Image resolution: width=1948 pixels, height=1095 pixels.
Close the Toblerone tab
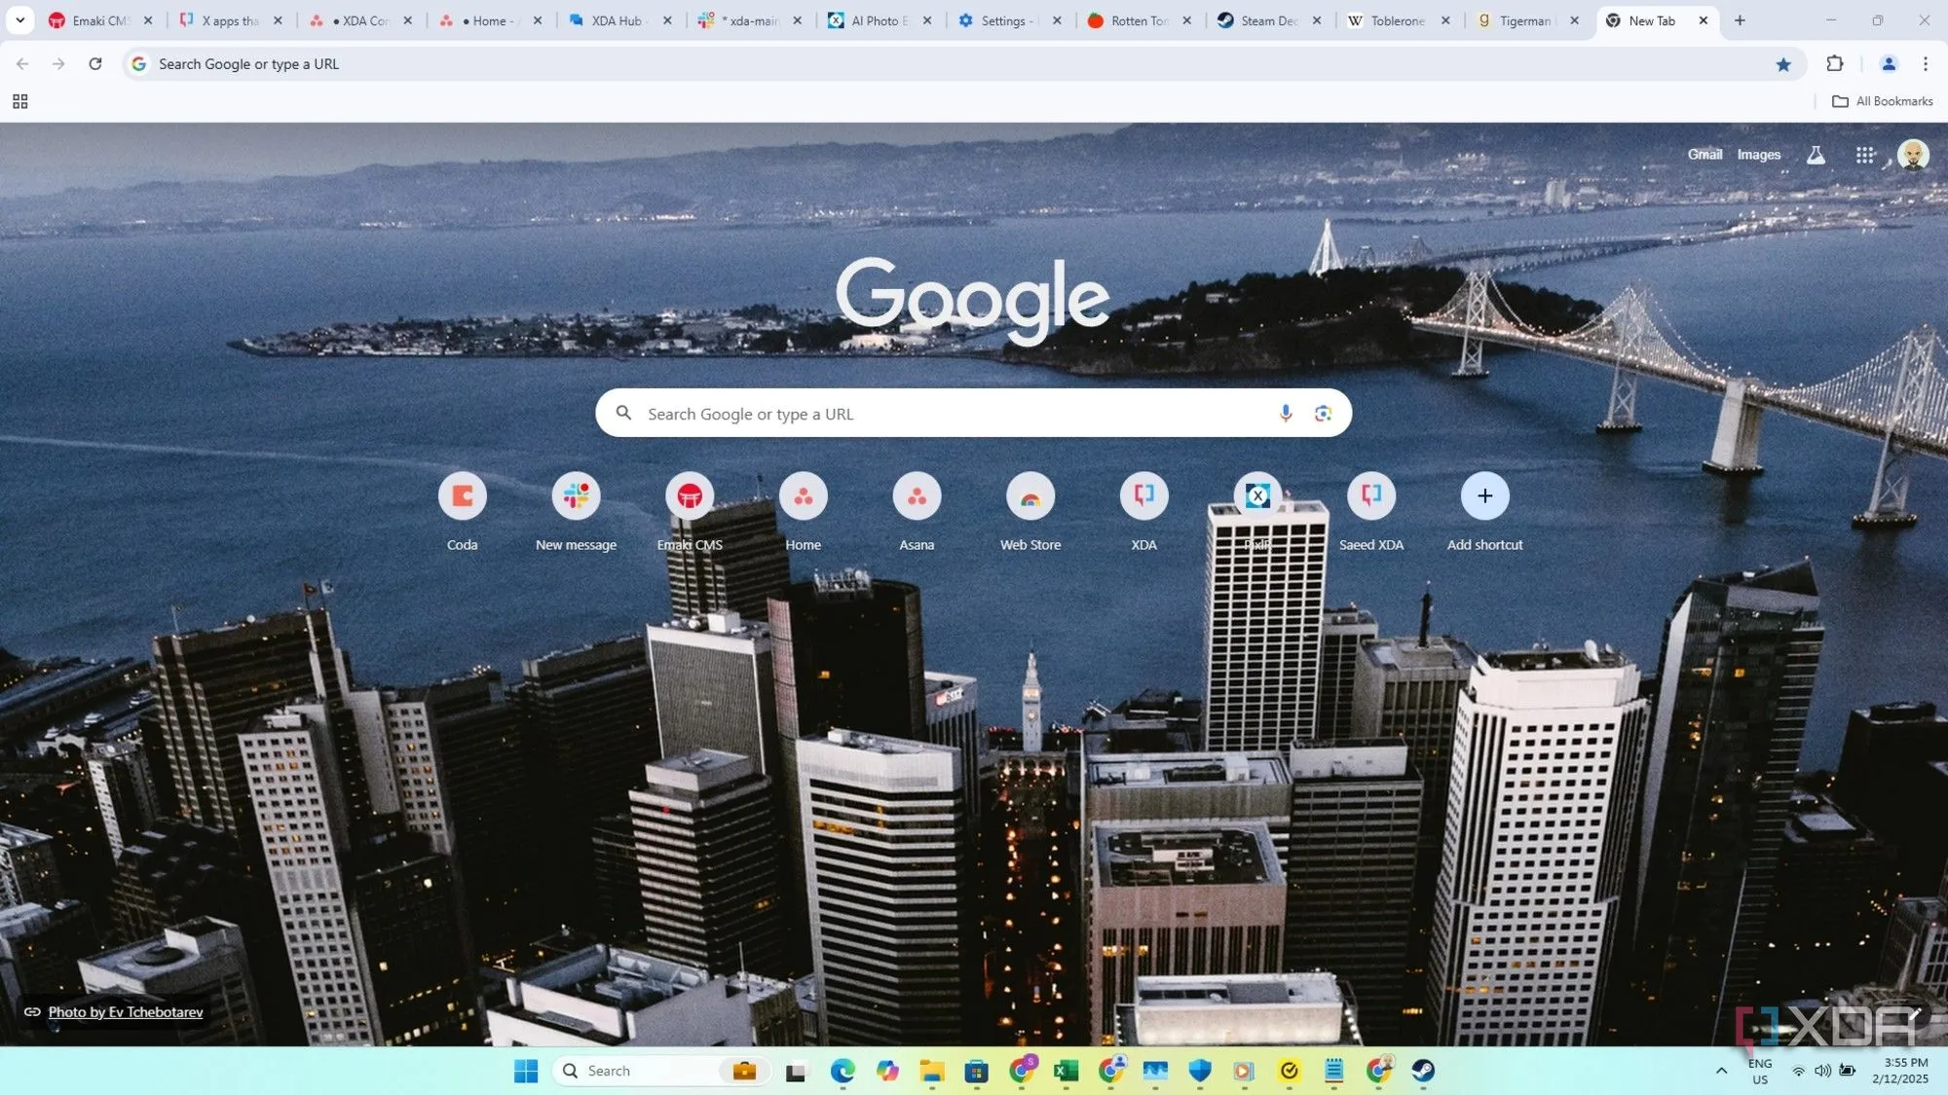pos(1445,20)
